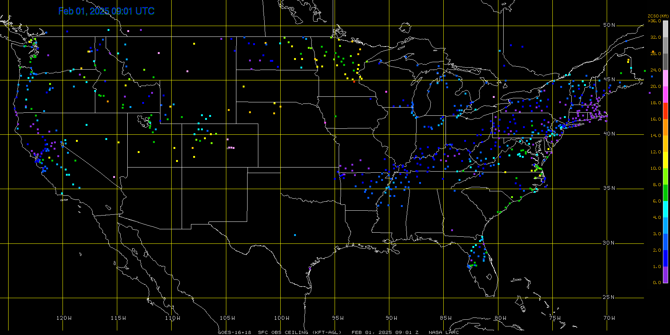Click the 85W longitude label
The image size is (670, 335).
click(x=446, y=318)
